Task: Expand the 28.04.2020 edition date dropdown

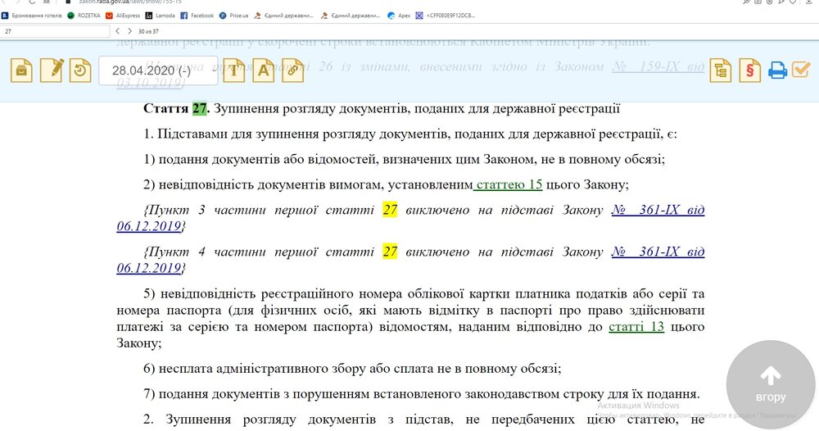Action: tap(158, 70)
